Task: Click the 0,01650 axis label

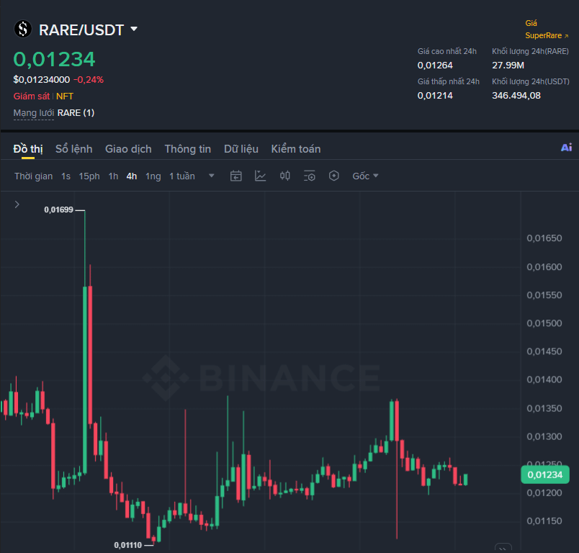Action: click(x=544, y=238)
